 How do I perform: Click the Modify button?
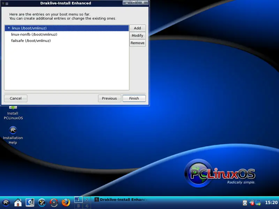pyautogui.click(x=137, y=36)
